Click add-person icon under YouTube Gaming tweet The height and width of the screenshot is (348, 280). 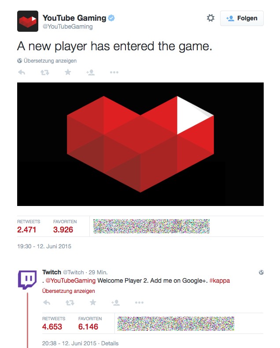coord(91,72)
